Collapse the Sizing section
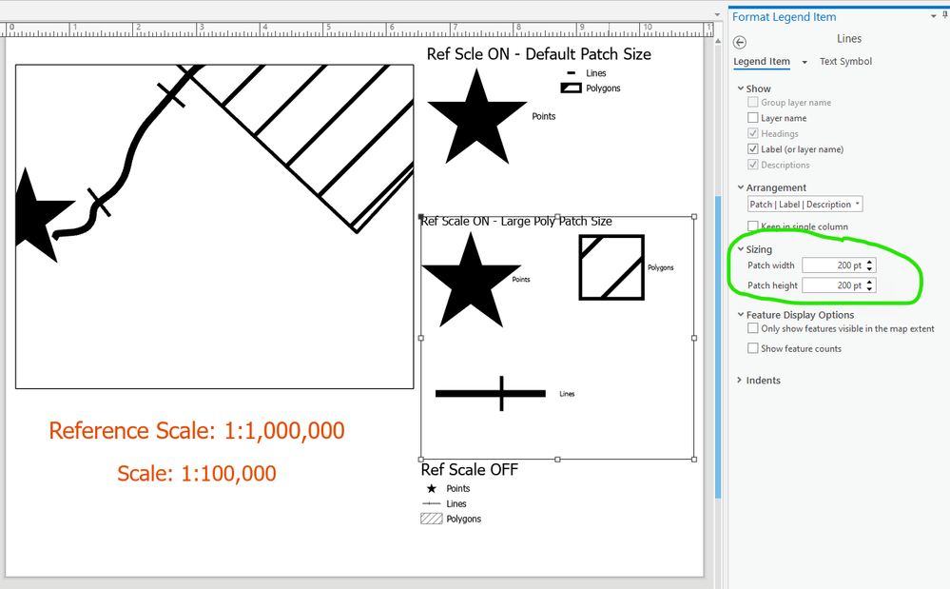The height and width of the screenshot is (589, 950). 741,249
